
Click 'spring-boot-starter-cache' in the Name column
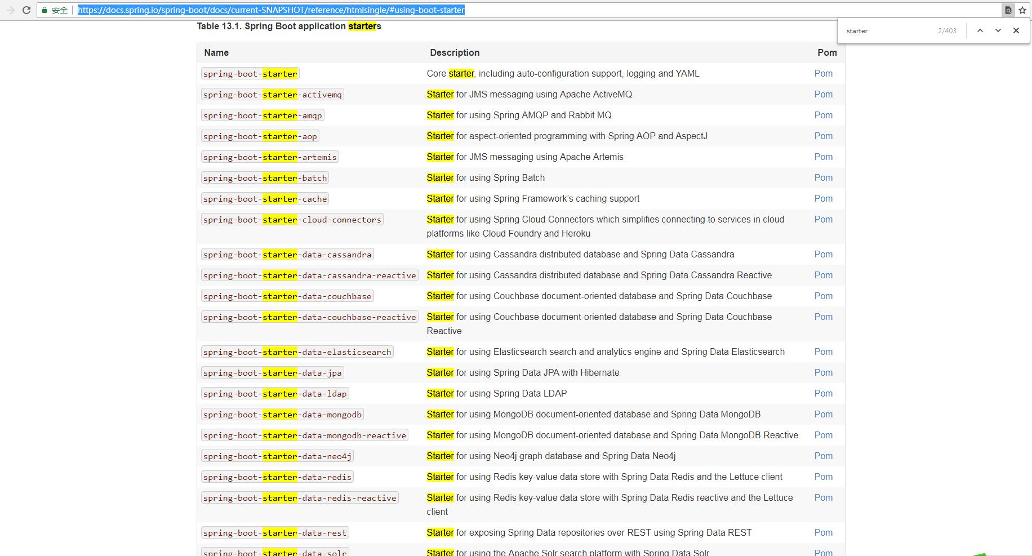tap(265, 199)
